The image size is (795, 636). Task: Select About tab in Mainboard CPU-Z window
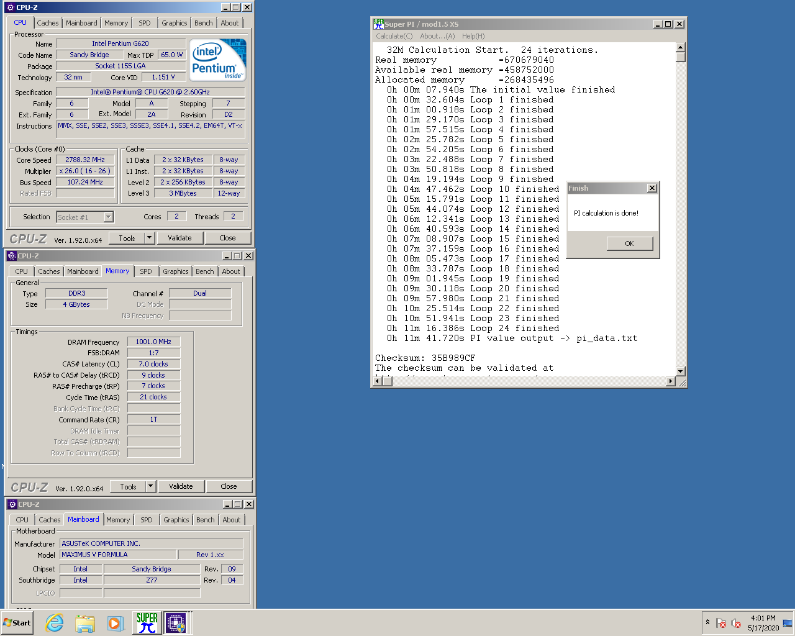[232, 520]
